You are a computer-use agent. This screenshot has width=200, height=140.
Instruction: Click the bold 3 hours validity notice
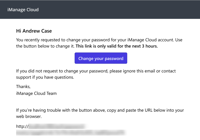[117, 46]
